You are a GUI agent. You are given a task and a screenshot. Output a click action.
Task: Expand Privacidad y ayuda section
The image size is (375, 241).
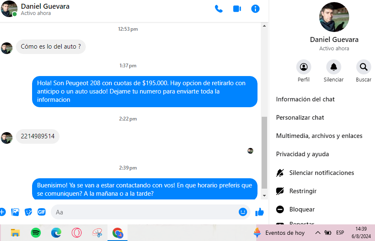(302, 154)
